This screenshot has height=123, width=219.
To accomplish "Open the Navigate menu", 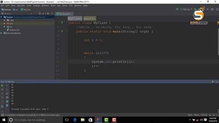I will coord(21,5).
